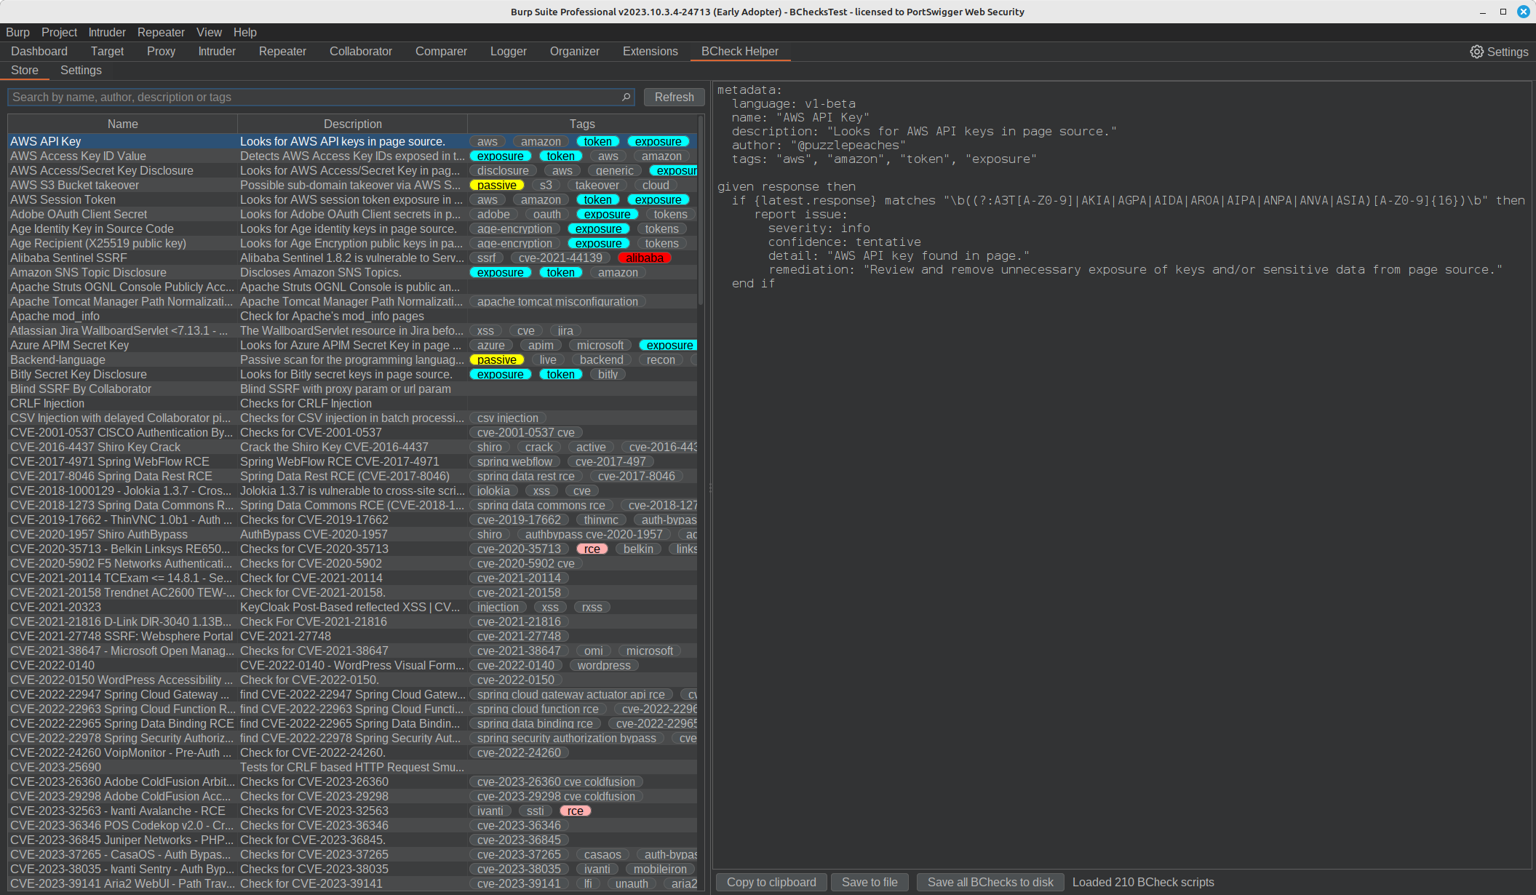Click Save to file button
The image size is (1536, 895).
pyautogui.click(x=870, y=882)
